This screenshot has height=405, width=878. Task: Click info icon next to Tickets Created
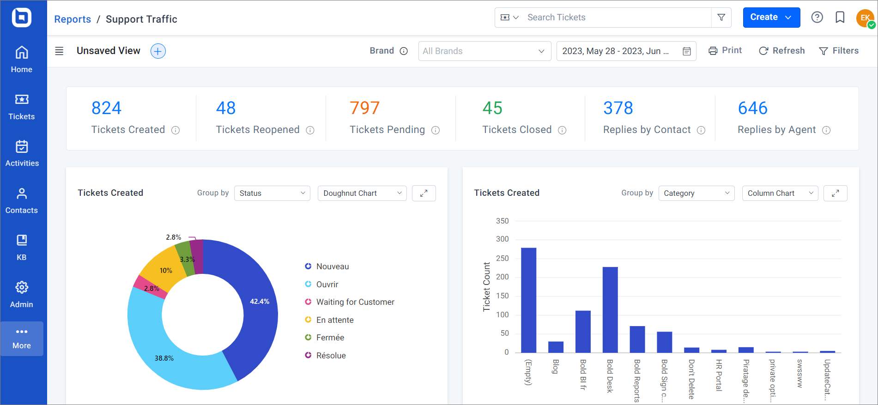176,130
